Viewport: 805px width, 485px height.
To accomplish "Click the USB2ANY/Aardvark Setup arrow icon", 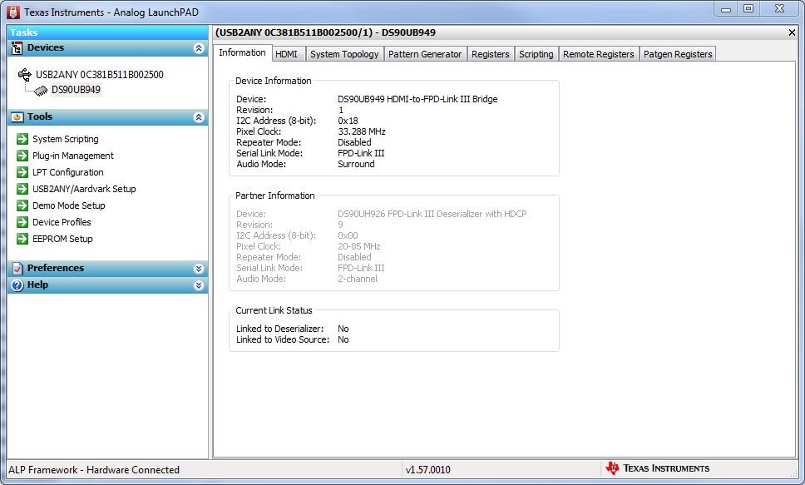I will [x=22, y=189].
